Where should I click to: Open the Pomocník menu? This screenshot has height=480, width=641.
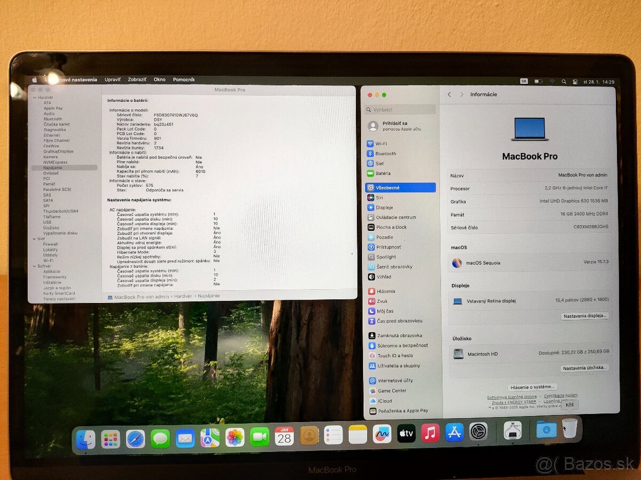(x=183, y=79)
